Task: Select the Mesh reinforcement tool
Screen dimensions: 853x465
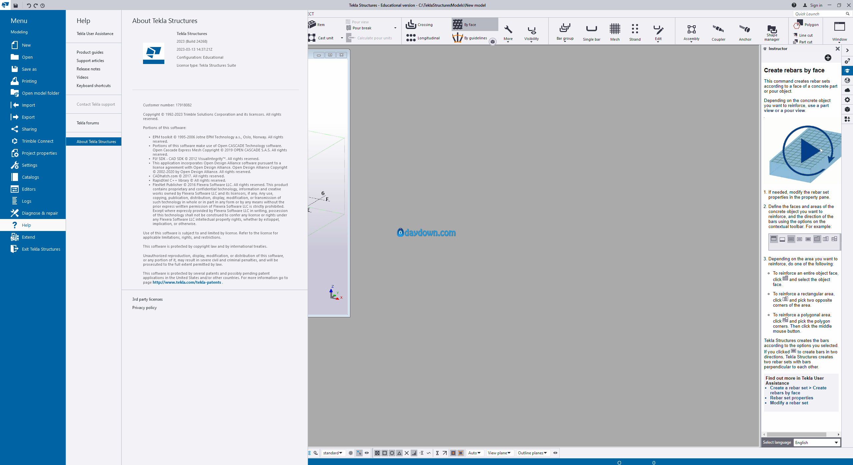Action: point(615,32)
